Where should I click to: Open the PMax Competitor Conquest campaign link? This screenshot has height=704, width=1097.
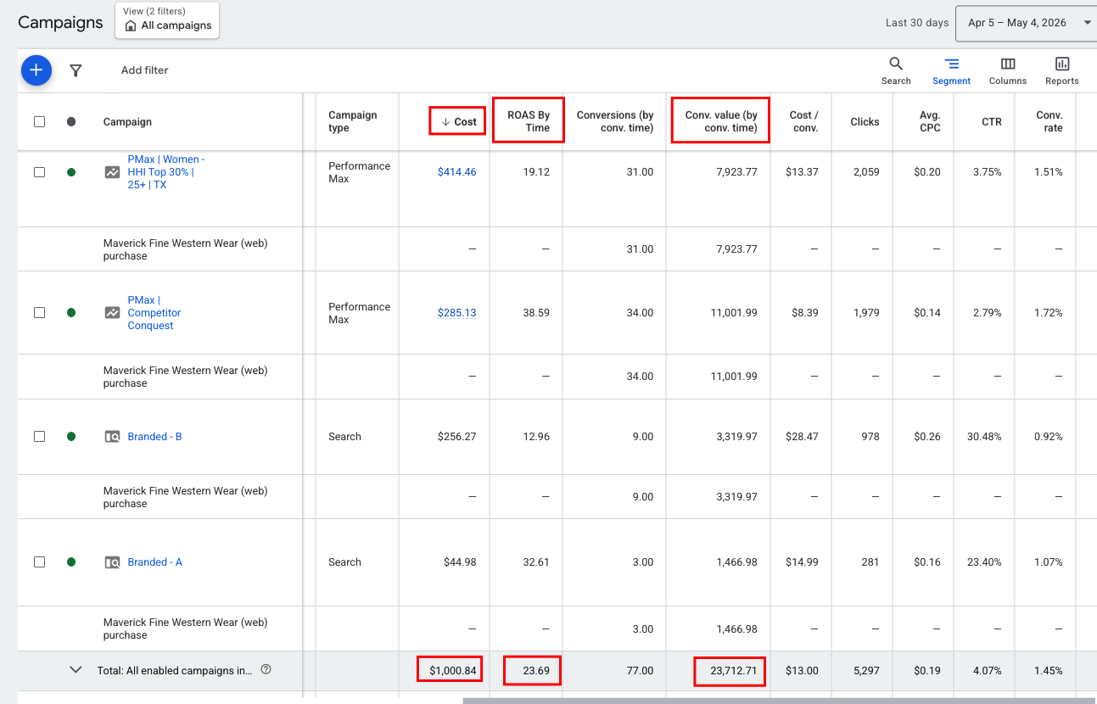154,313
